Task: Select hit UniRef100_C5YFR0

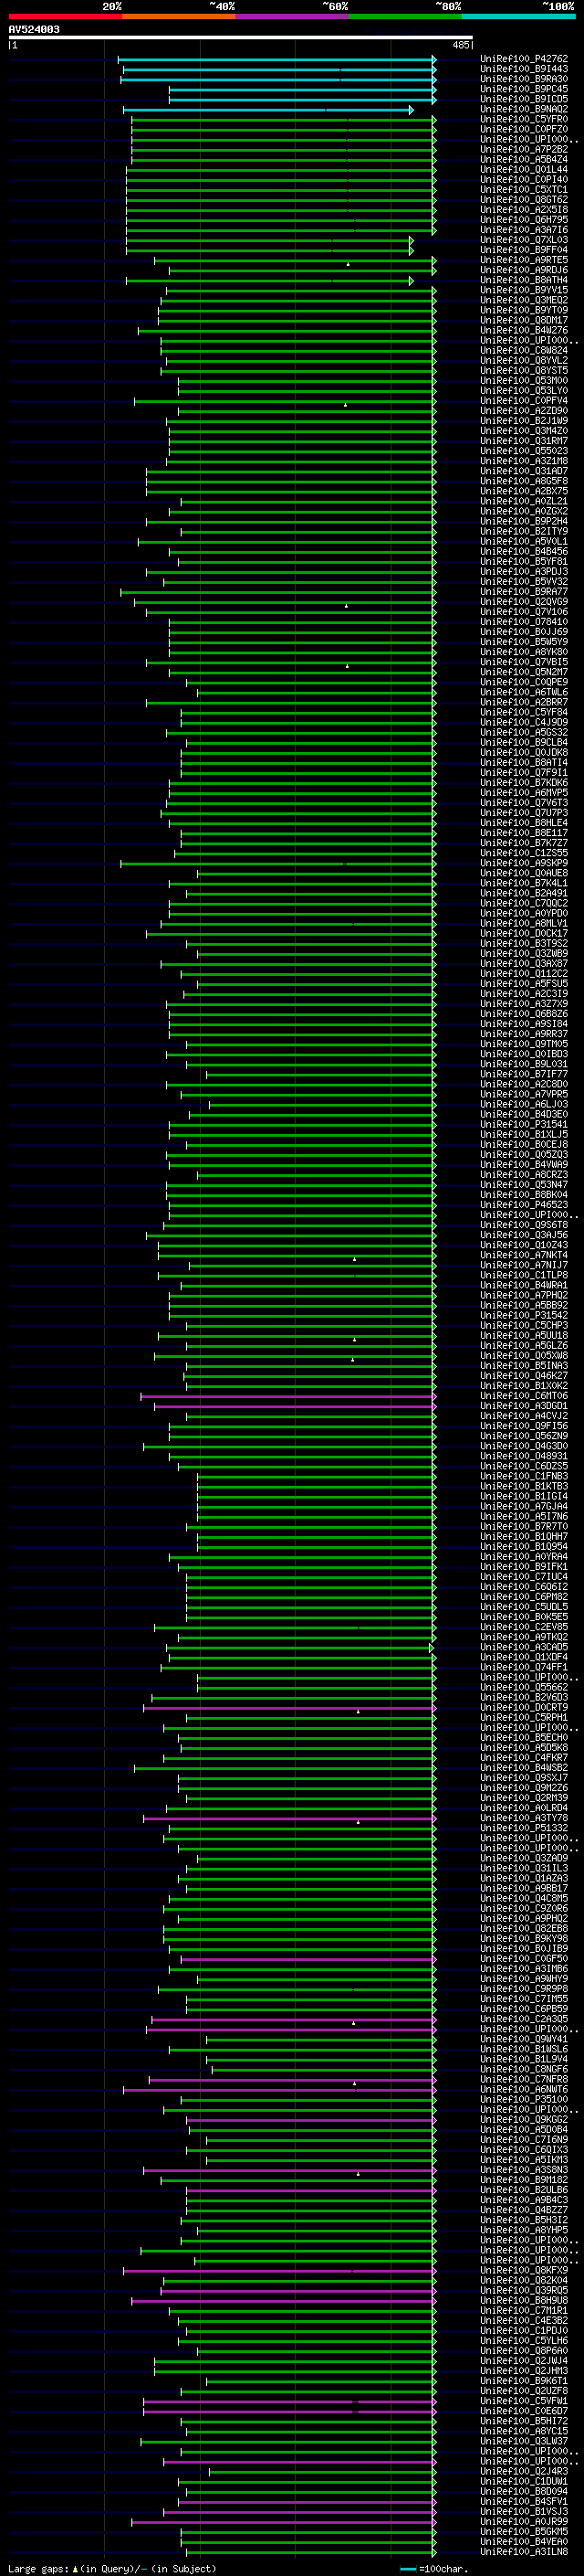Action: click(523, 119)
